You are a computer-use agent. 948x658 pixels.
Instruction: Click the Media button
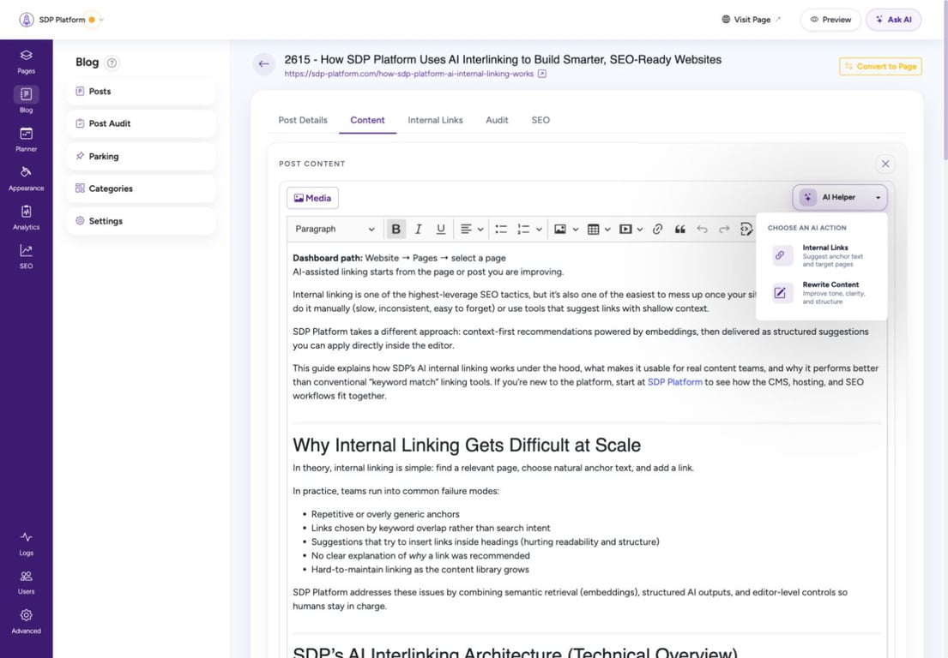click(x=312, y=198)
